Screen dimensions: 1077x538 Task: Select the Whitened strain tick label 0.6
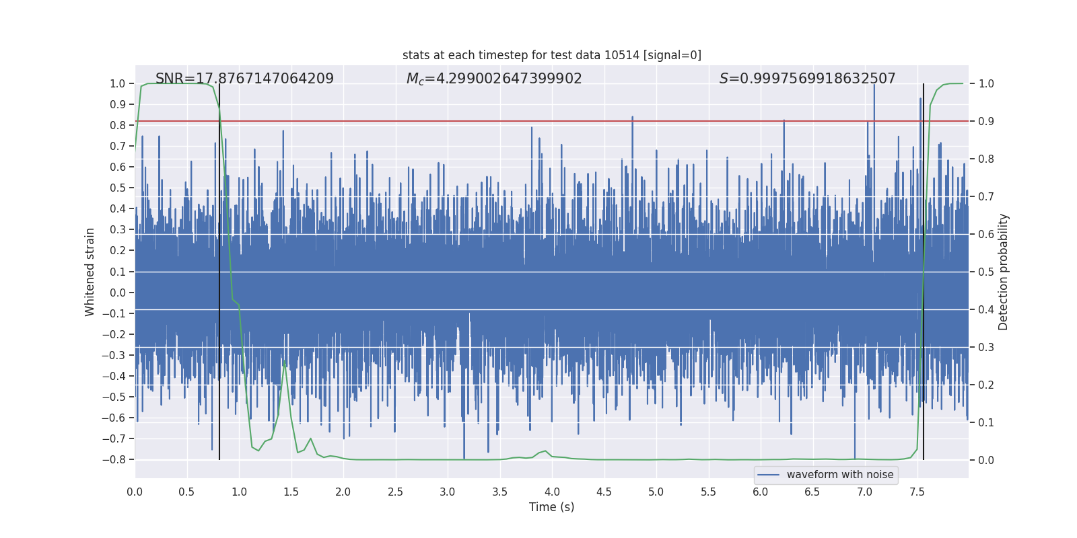tap(118, 167)
